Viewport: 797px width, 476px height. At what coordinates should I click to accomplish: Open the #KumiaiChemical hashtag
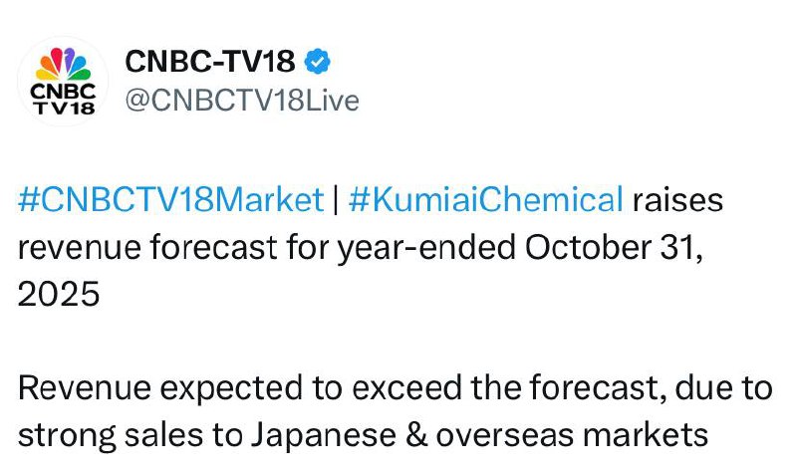point(485,199)
